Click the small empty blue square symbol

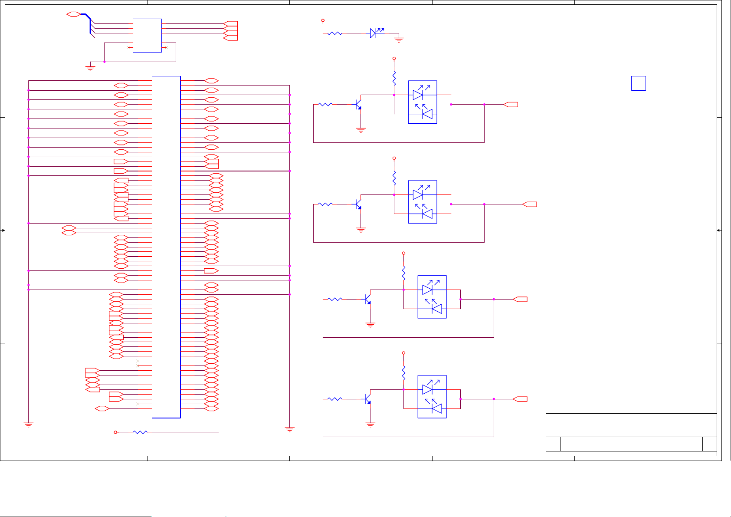tap(638, 83)
